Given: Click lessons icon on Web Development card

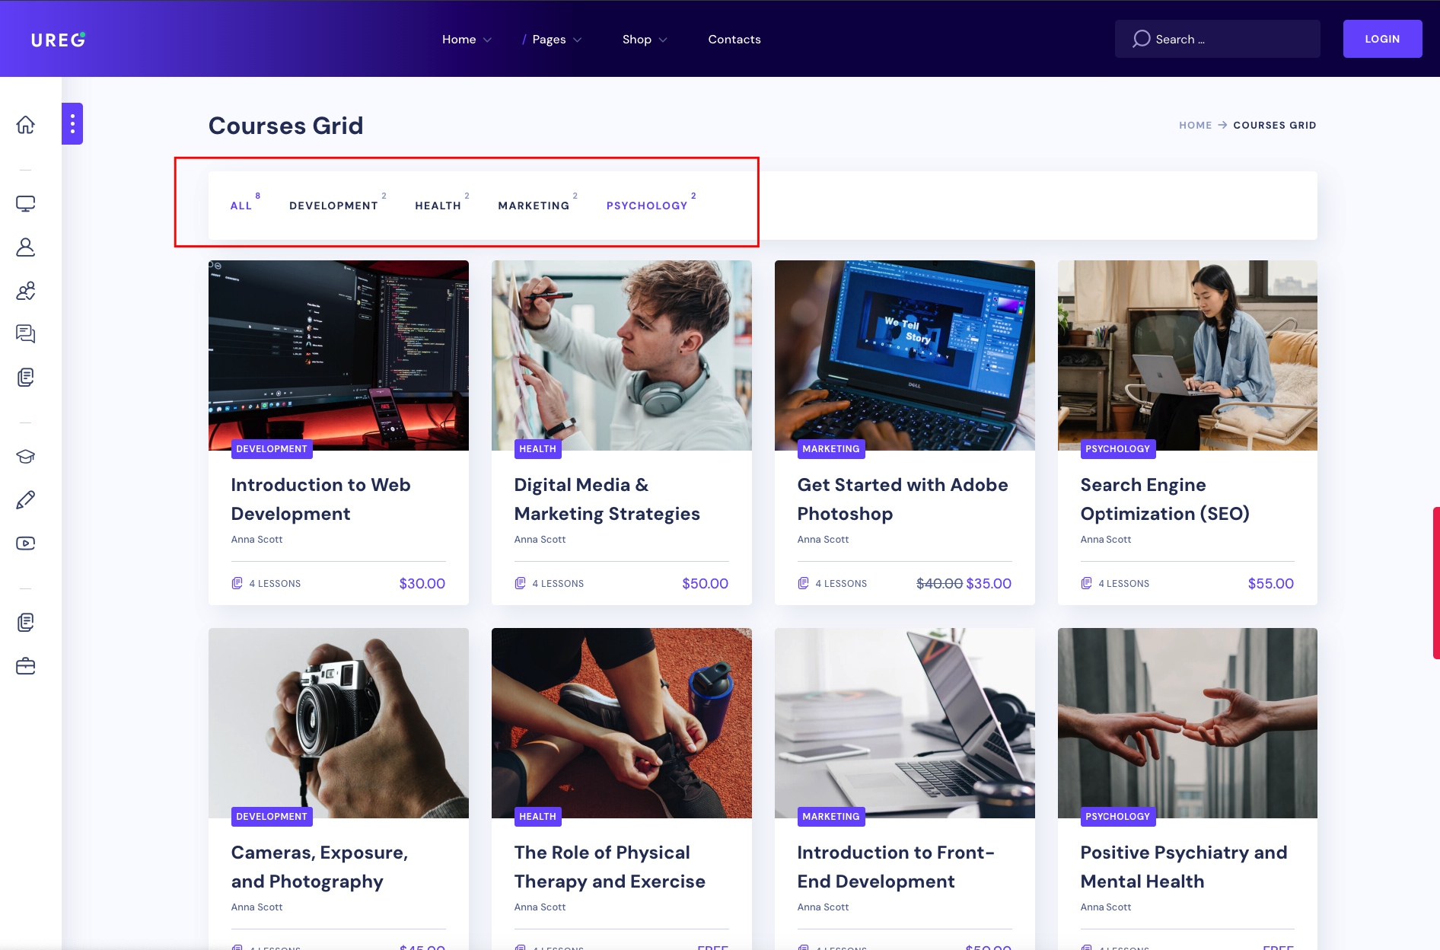Looking at the screenshot, I should click(x=237, y=583).
